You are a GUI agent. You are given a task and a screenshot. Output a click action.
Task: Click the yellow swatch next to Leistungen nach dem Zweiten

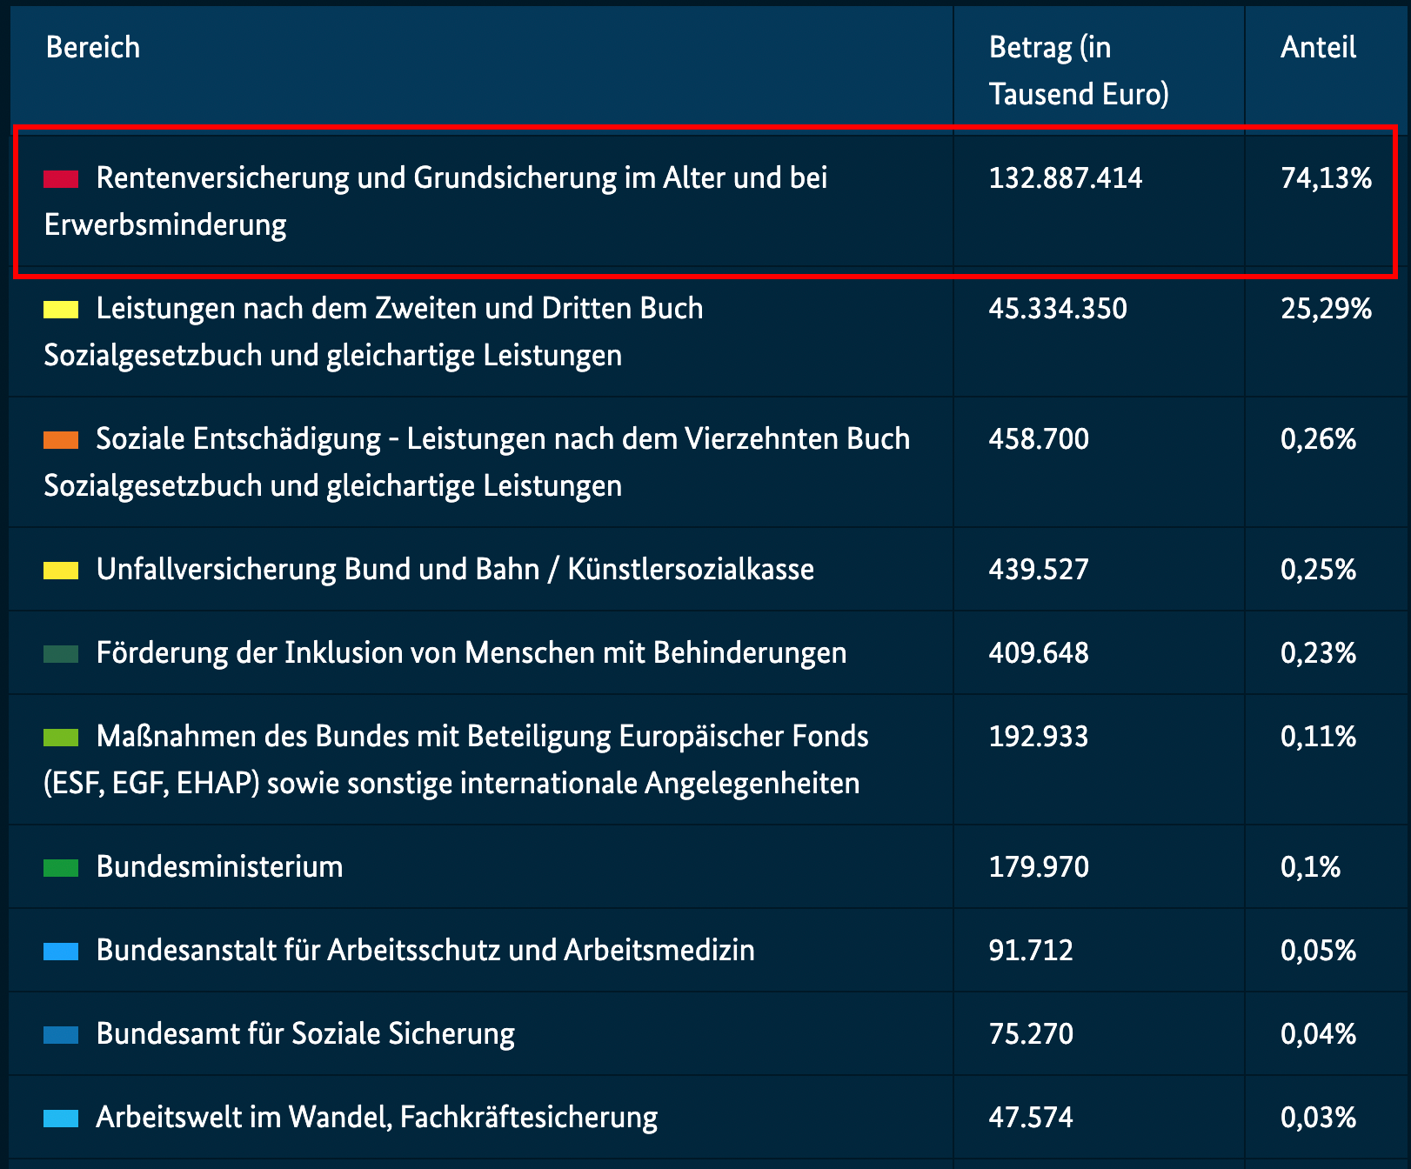click(x=61, y=310)
